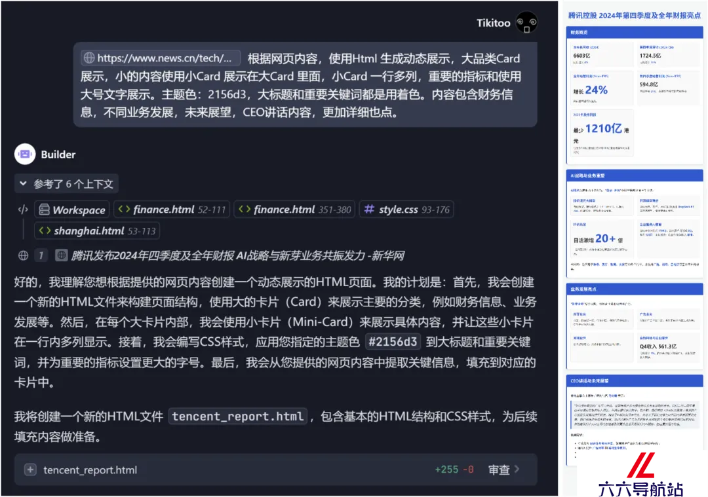Image resolution: width=708 pixels, height=497 pixels.
Task: Click the code icon on the shanghai.html chip
Action: pos(45,230)
